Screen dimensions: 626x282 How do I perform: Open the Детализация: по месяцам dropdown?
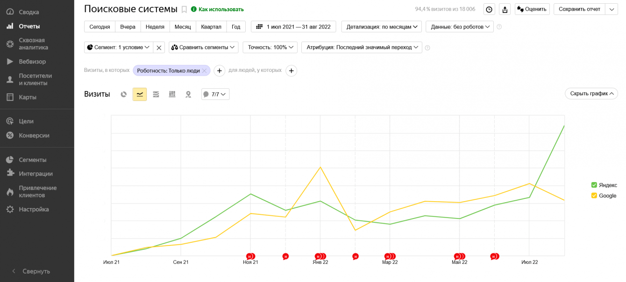pyautogui.click(x=382, y=27)
